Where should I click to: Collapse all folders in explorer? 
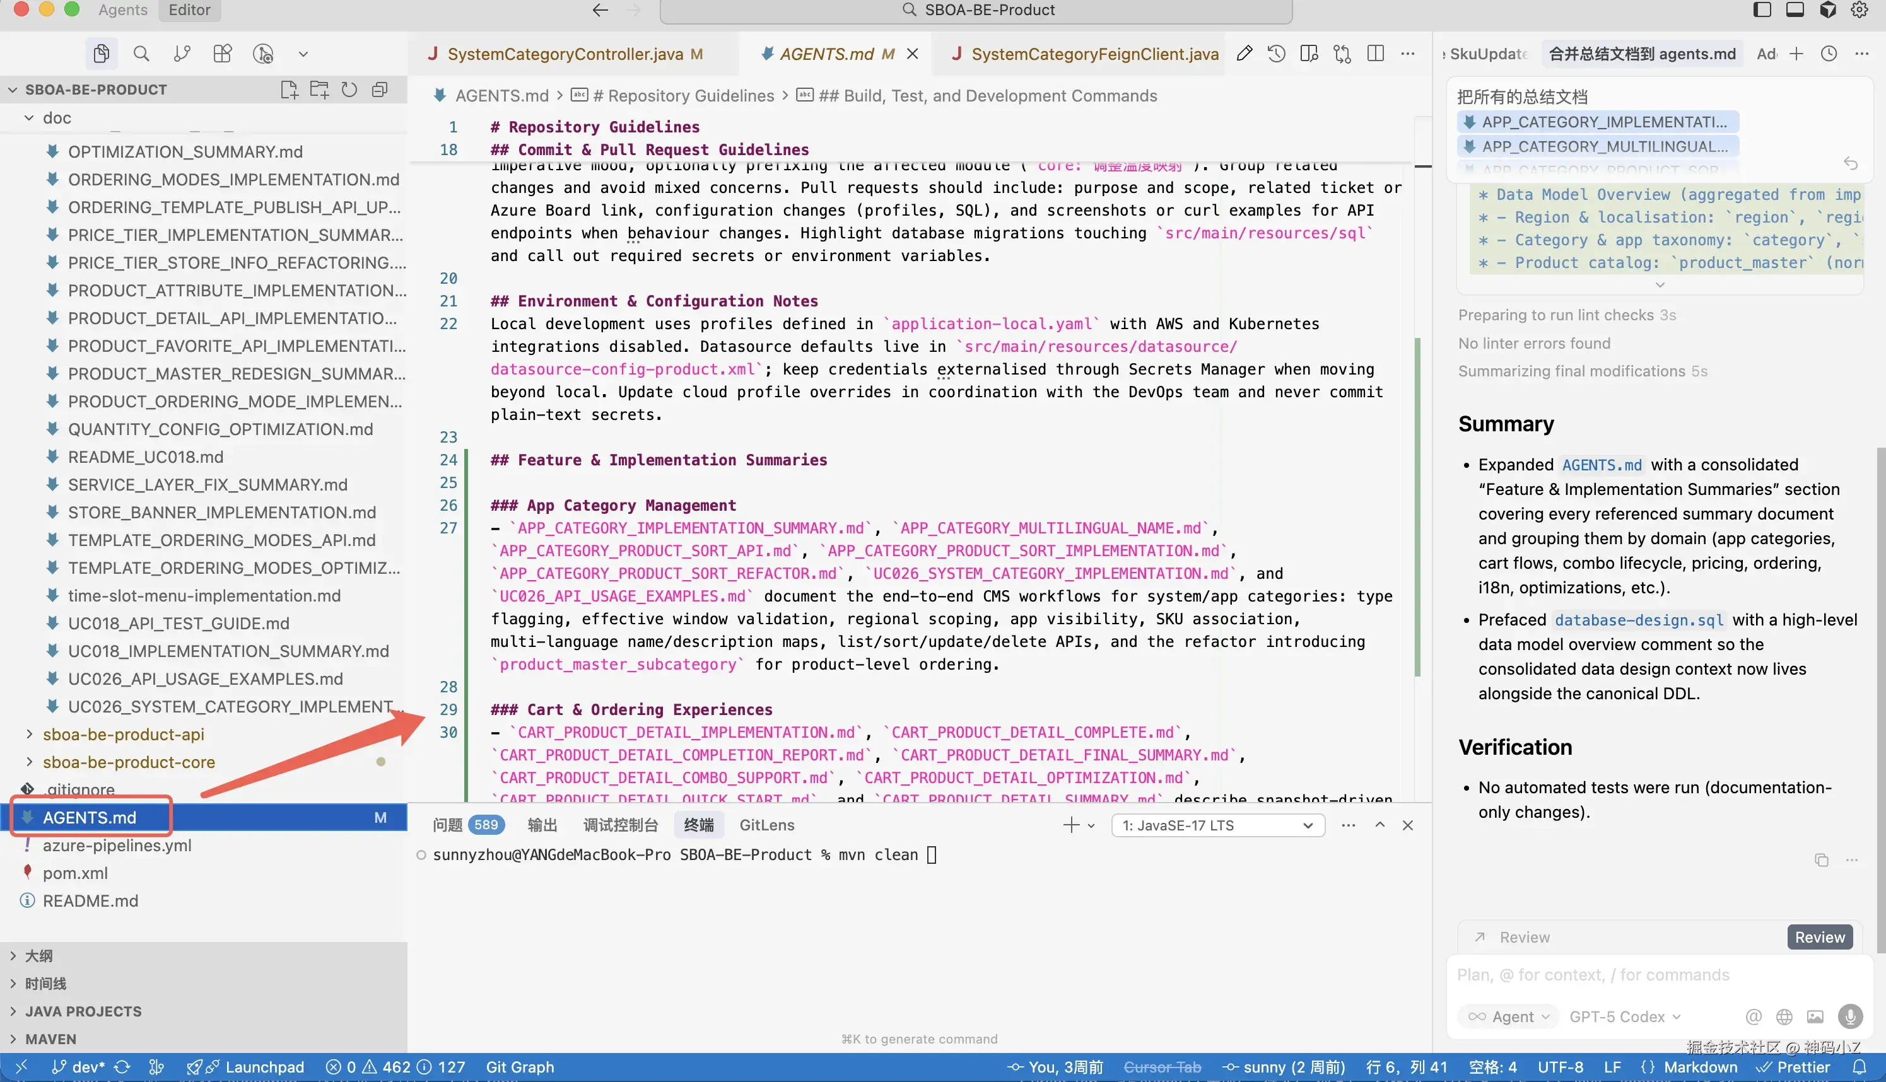[x=380, y=90]
